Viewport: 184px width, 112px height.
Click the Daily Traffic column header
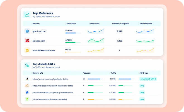coord(95,24)
